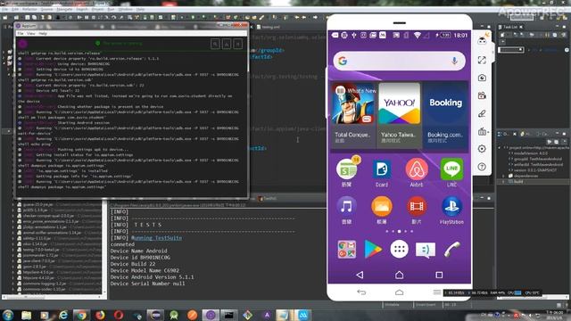The height and width of the screenshot is (321, 571).
Task: Open Opera from the taskbar
Action: (x=119, y=315)
